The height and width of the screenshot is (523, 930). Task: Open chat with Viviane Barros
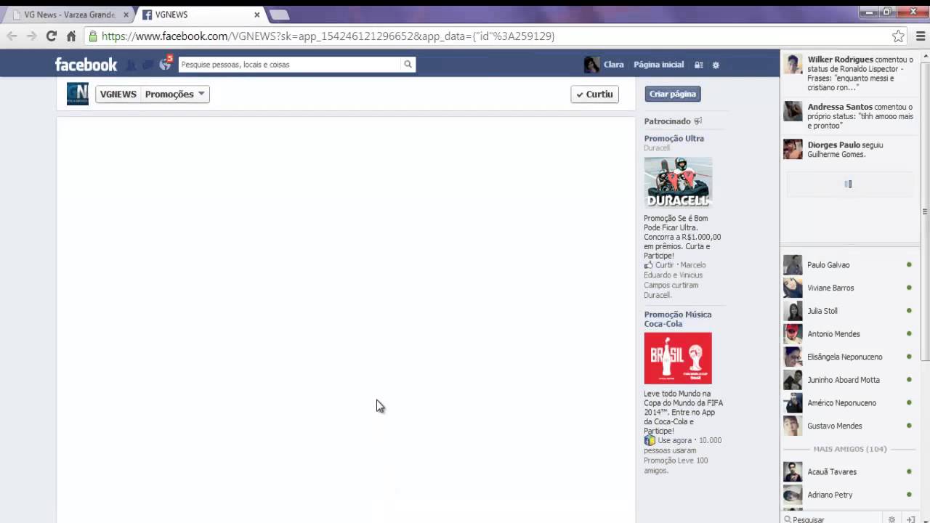tap(849, 288)
